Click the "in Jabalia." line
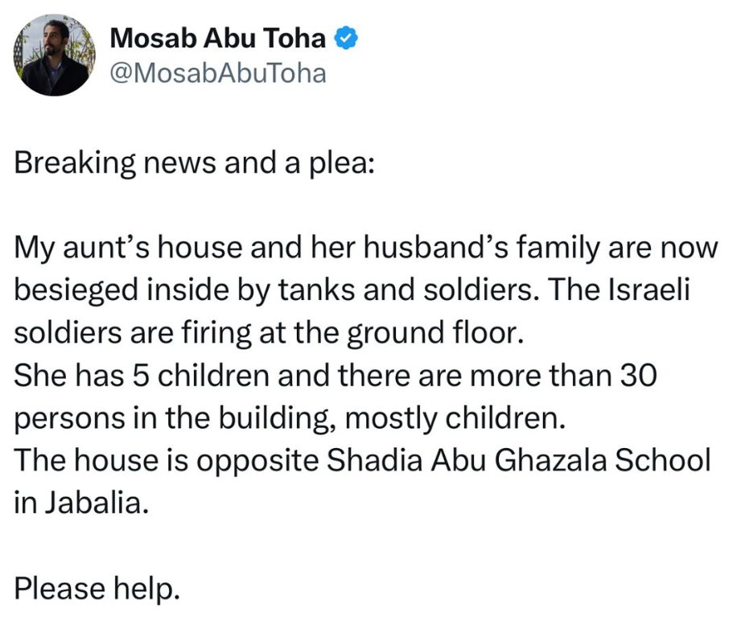The width and height of the screenshot is (741, 621). click(82, 504)
